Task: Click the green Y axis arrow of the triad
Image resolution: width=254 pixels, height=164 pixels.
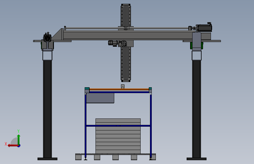Action: pyautogui.click(x=19, y=139)
